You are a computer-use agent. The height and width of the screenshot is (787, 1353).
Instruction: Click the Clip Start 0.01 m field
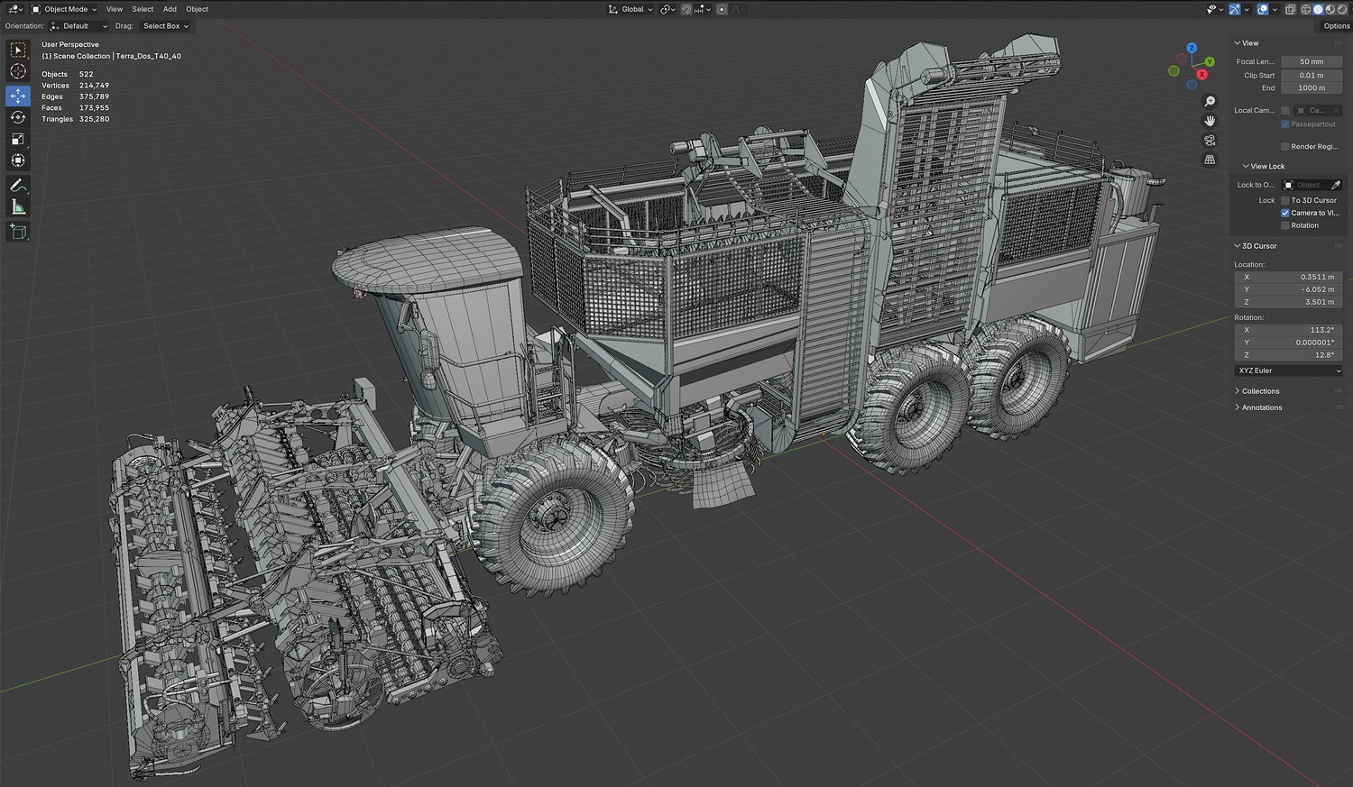click(x=1312, y=75)
